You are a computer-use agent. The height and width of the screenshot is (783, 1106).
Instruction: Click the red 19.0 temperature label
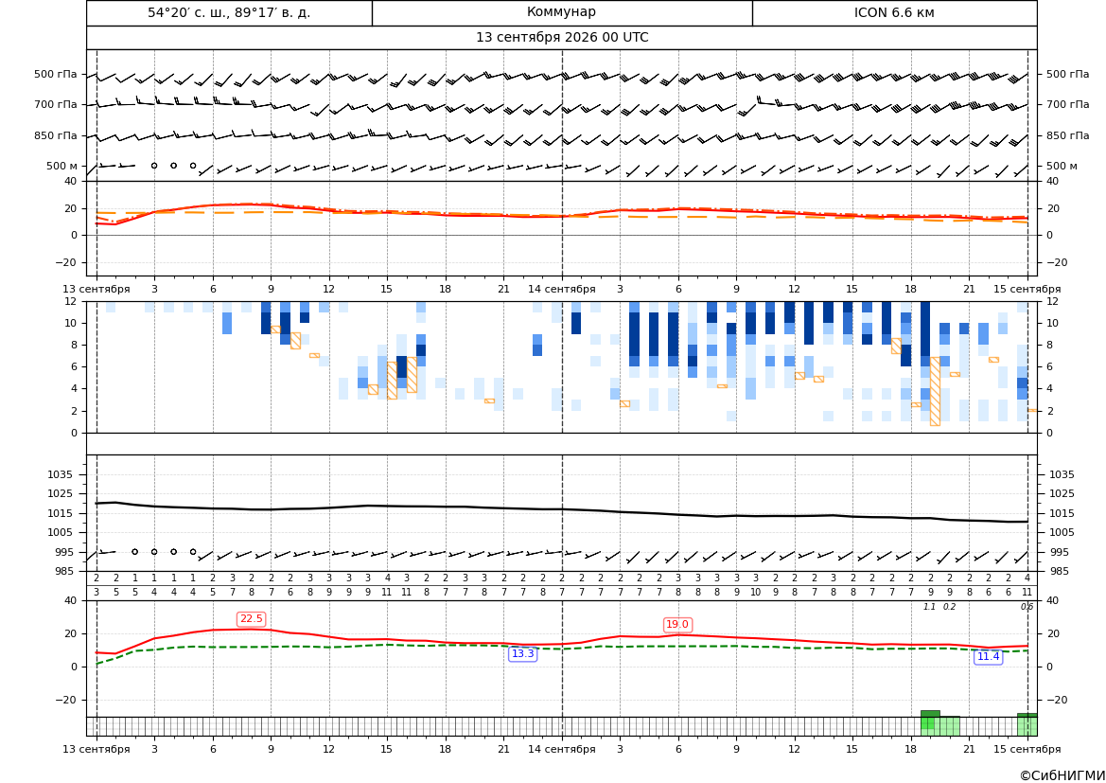(x=677, y=625)
